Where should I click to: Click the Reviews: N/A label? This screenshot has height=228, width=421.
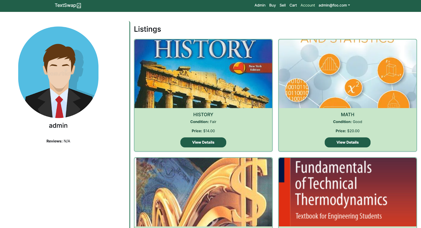pyautogui.click(x=58, y=141)
